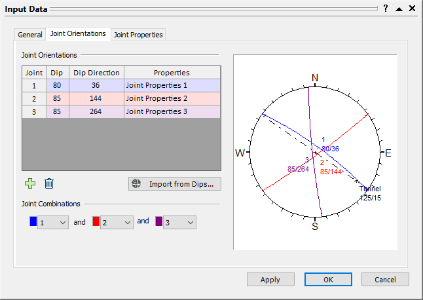This screenshot has width=423, height=300.
Task: Click the Joint Properties 1 cell
Action: pos(172,86)
